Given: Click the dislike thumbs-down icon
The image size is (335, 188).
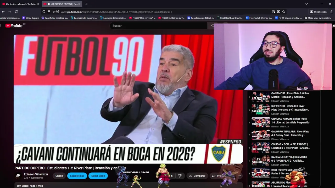Looking at the screenshot, I should 180,176.
